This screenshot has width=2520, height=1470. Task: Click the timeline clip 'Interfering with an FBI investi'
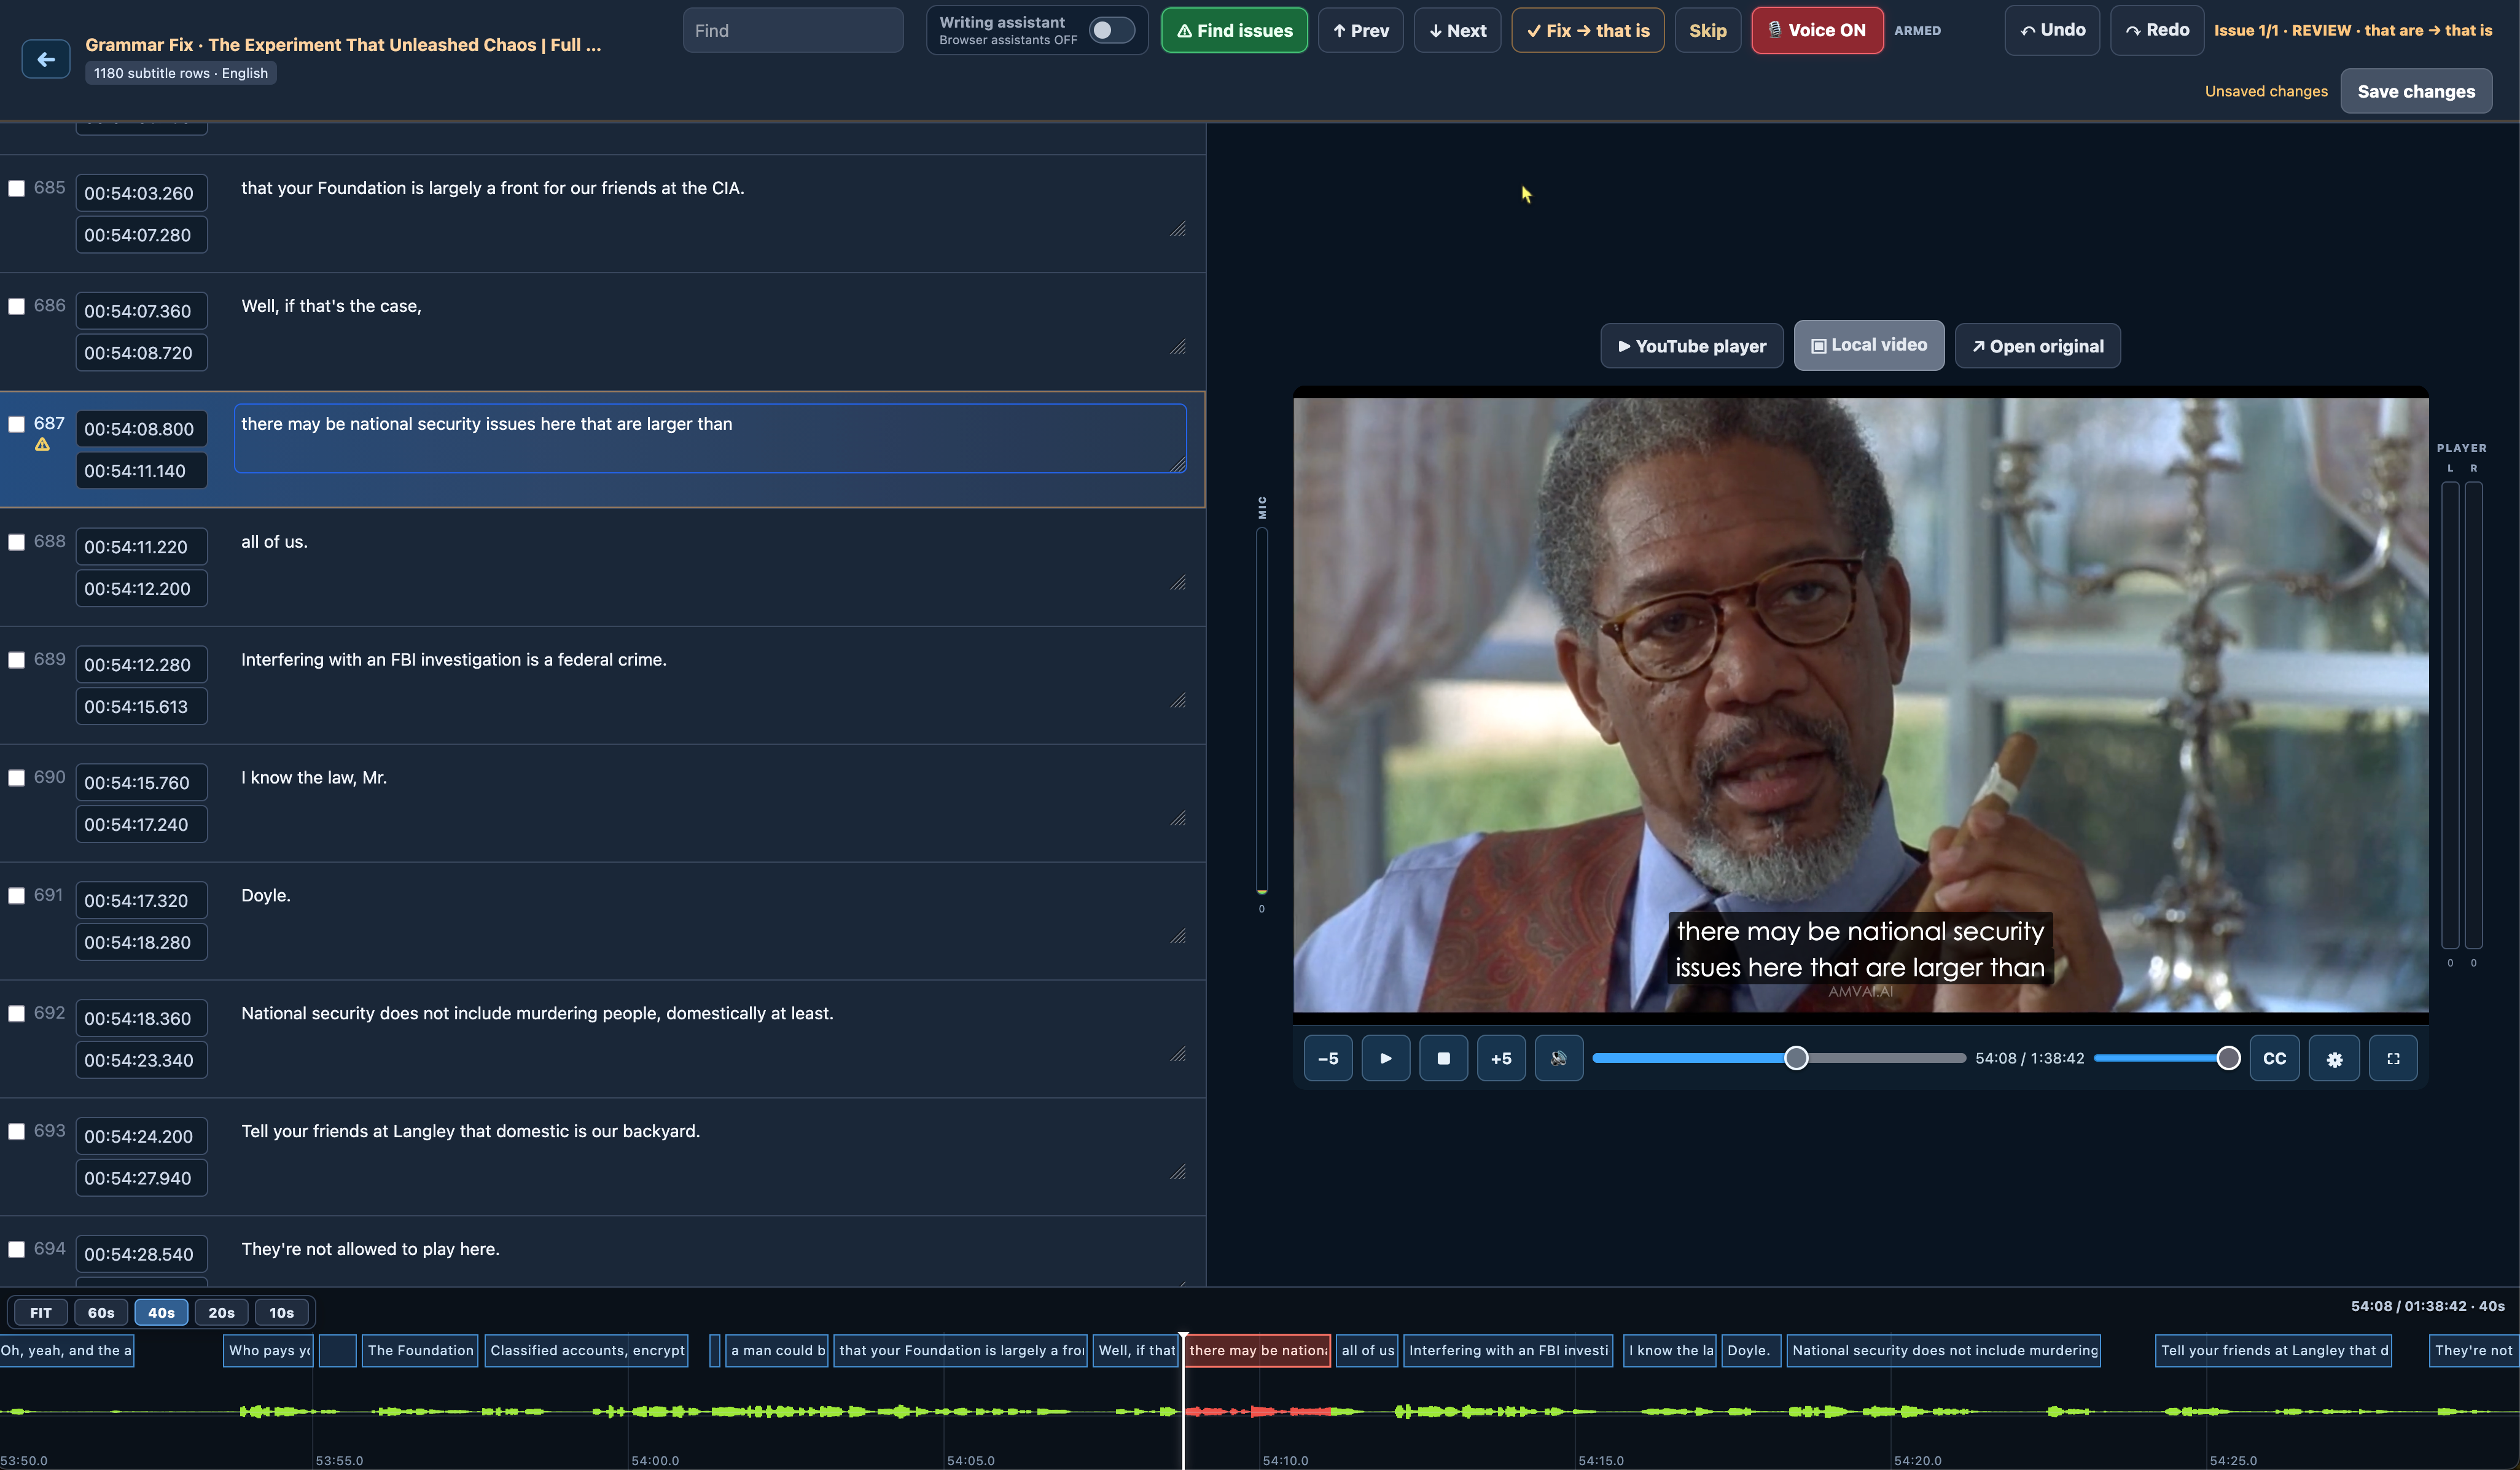tap(1508, 1350)
